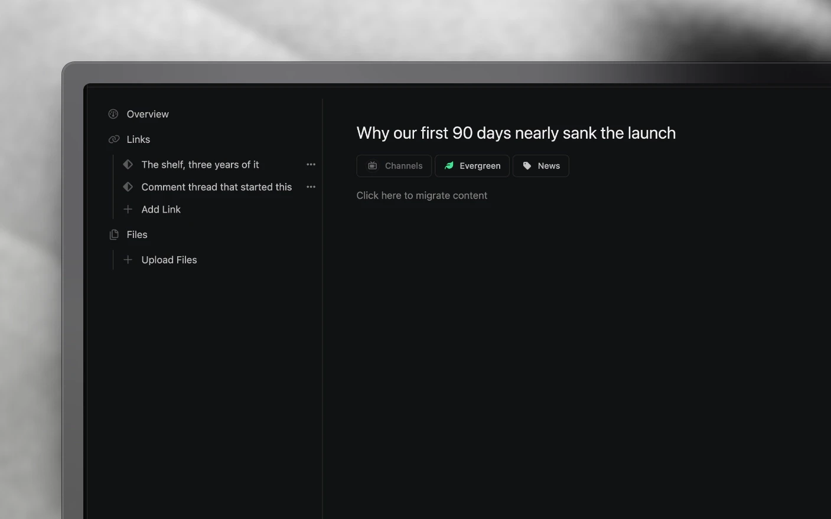Open the Overview section

tap(148, 114)
